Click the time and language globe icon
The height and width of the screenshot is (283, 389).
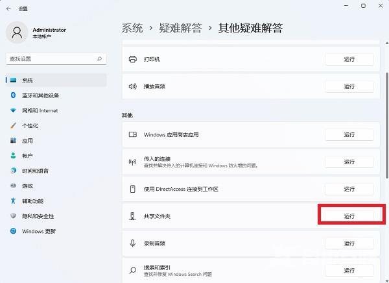coord(13,171)
